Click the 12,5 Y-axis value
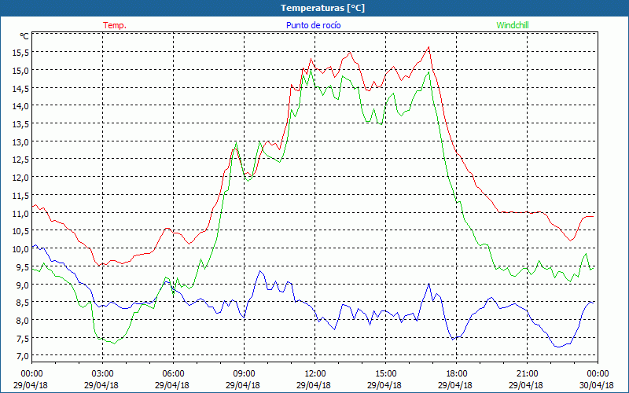The width and height of the screenshot is (629, 393). (x=20, y=160)
